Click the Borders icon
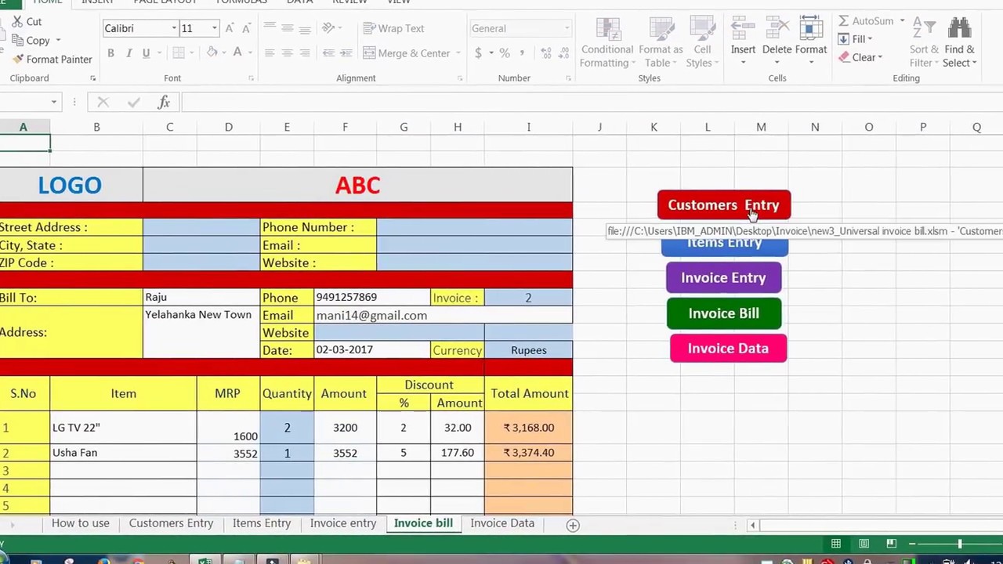The height and width of the screenshot is (564, 1003). coord(179,53)
